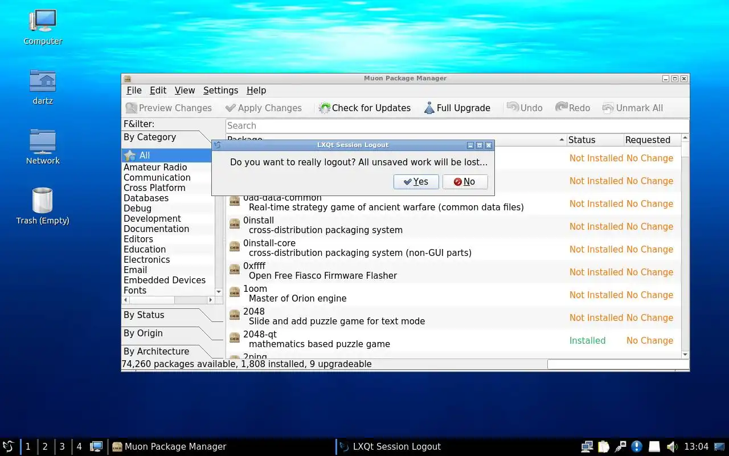
Task: Click package icon beside 1oom
Action: [x=235, y=292]
